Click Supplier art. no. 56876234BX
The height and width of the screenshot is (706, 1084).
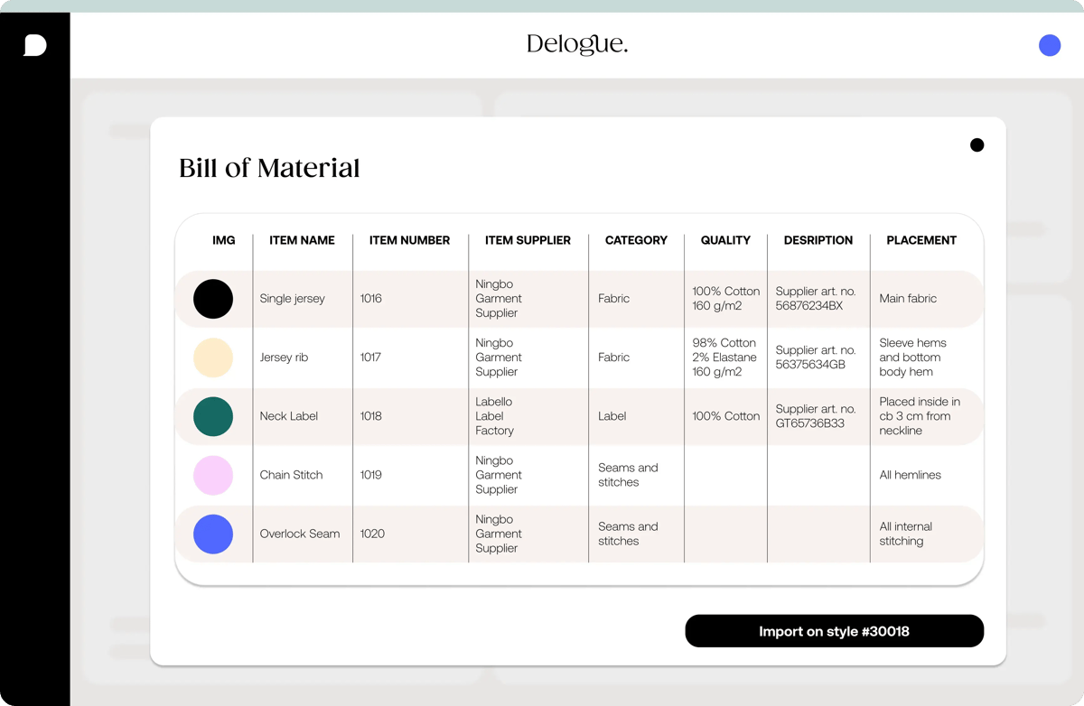816,299
